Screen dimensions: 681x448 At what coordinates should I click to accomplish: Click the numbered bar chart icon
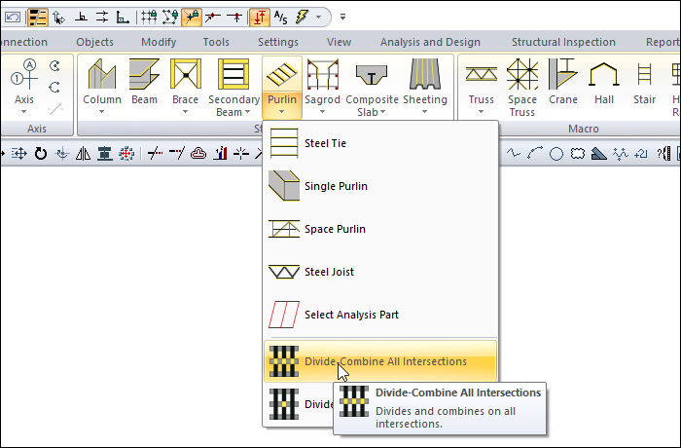coord(220,154)
